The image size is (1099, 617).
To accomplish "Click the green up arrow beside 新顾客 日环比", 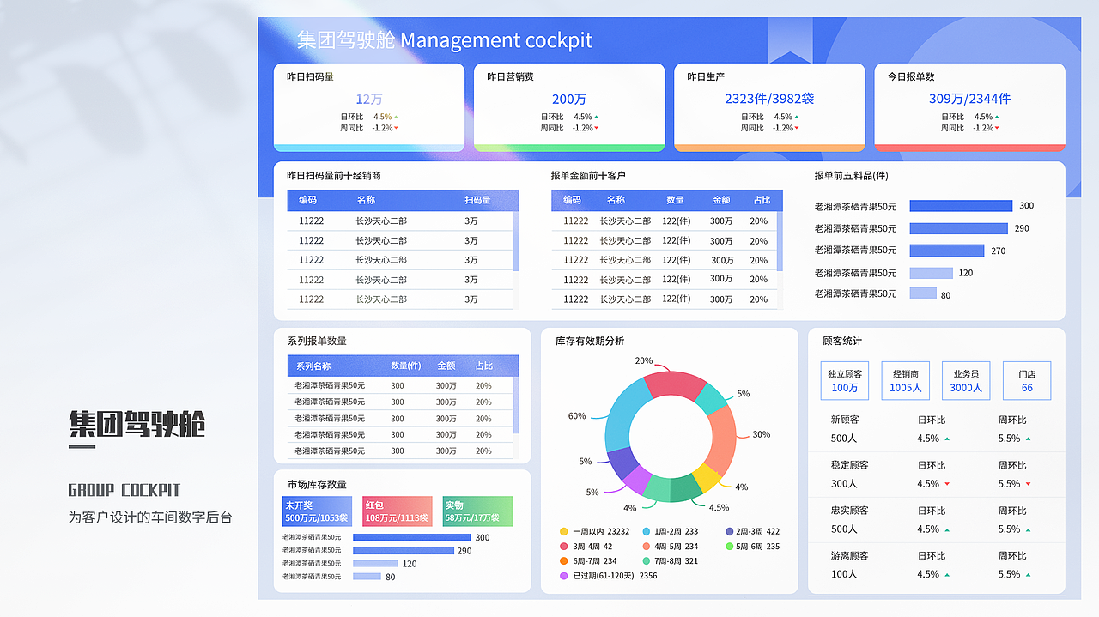I will coord(948,439).
